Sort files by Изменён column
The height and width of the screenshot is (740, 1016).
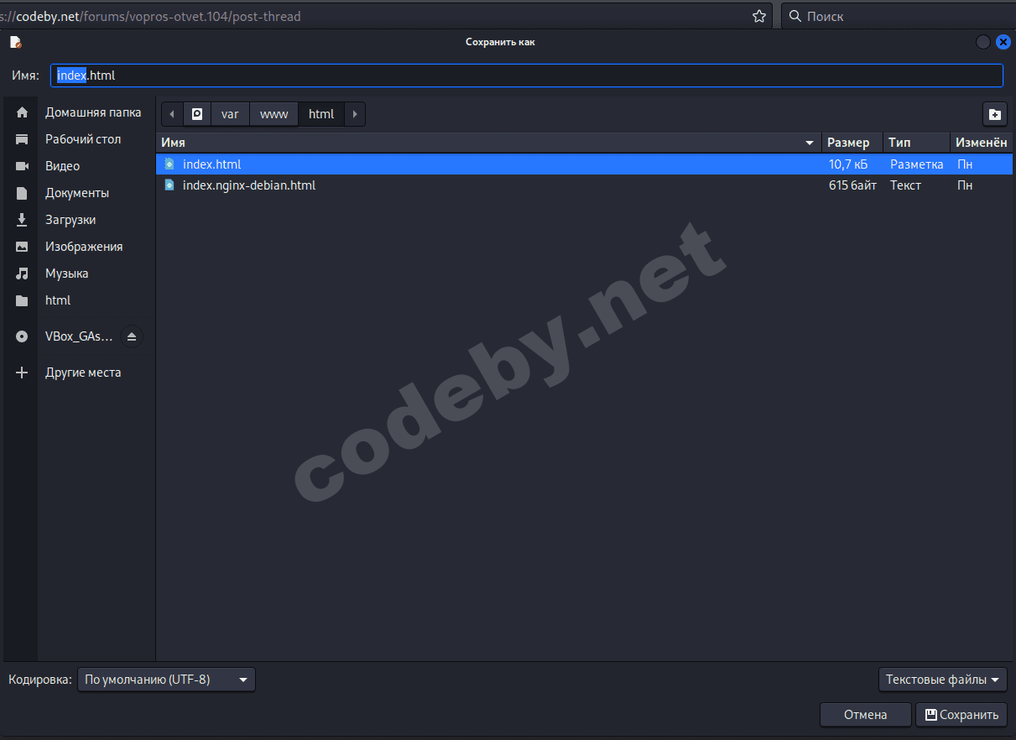click(981, 143)
